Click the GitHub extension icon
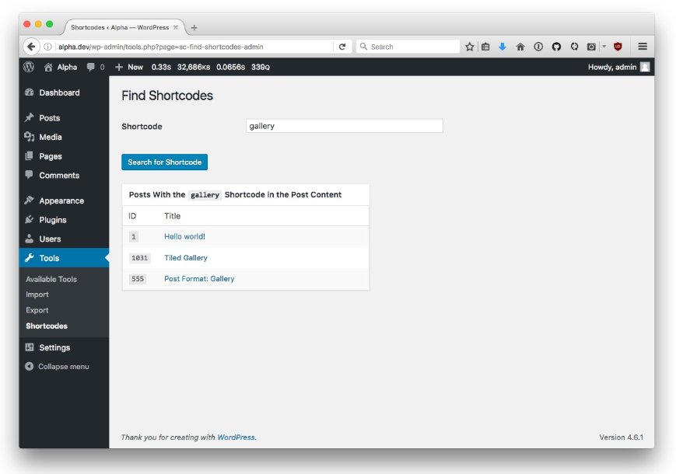This screenshot has width=676, height=474. (x=556, y=47)
